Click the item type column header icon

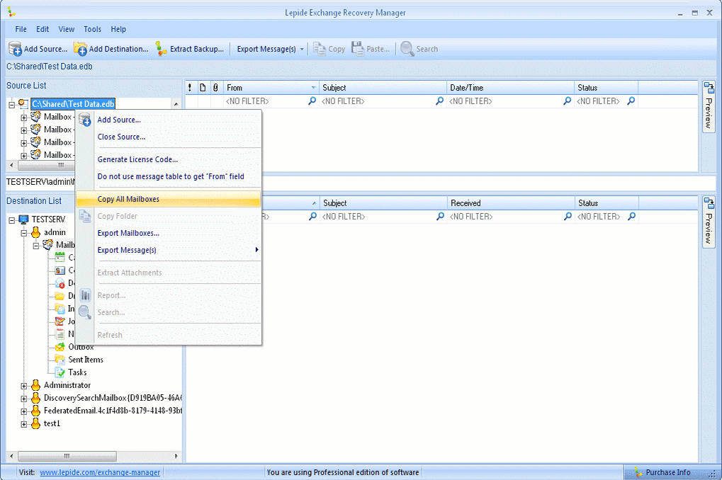tap(203, 88)
